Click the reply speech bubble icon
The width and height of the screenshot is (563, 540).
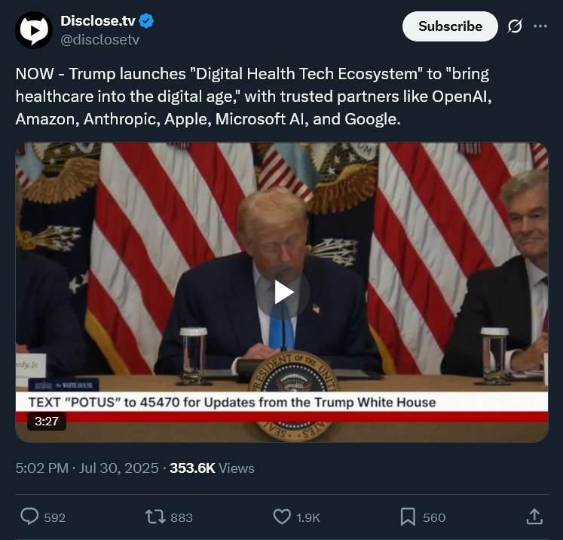click(x=29, y=517)
